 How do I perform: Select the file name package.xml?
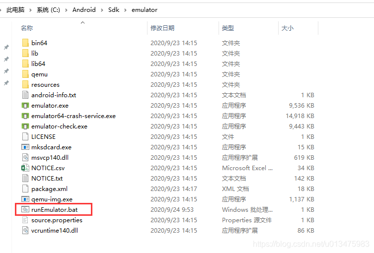tap(49, 189)
